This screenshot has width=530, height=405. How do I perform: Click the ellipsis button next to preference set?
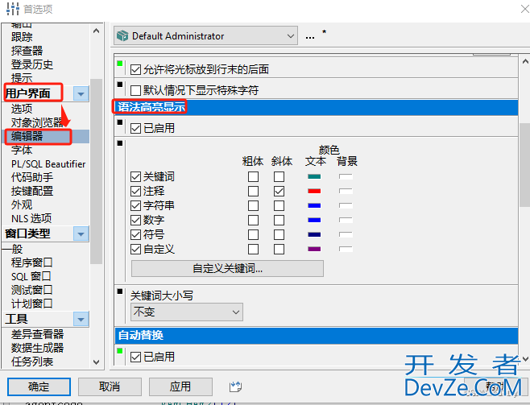(310, 37)
